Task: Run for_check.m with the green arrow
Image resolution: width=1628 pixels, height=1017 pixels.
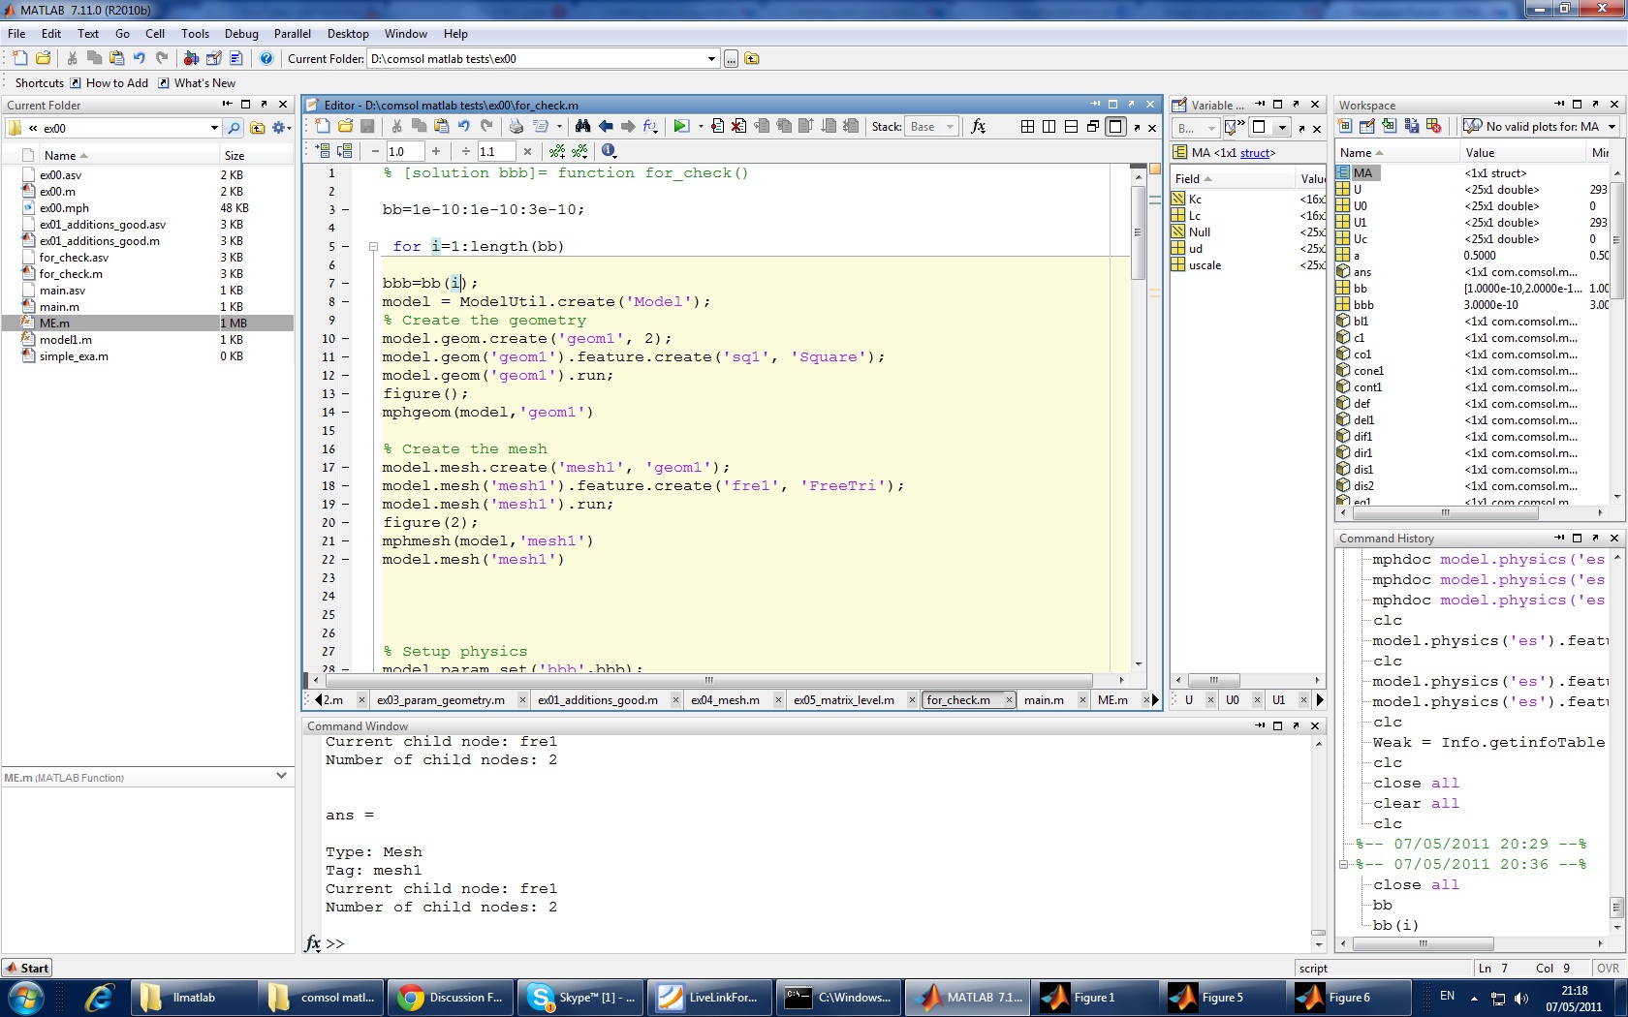Action: (x=681, y=126)
